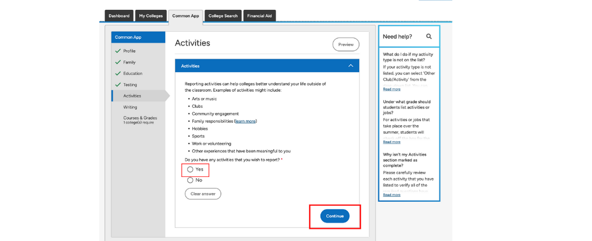The image size is (592, 241).
Task: Click the blue Activities section header bar
Action: 267,66
